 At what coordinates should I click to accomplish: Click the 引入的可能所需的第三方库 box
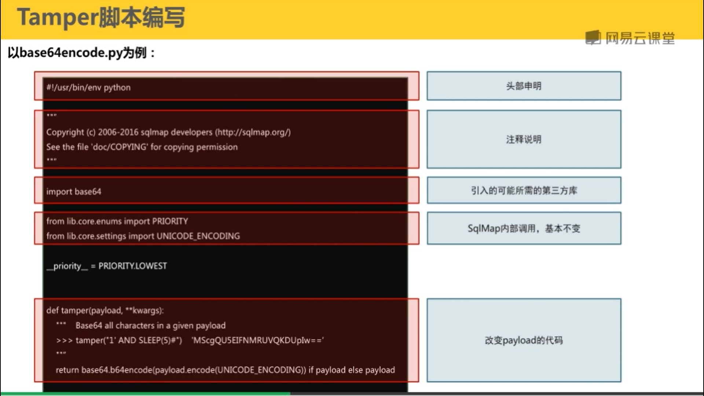tap(524, 190)
